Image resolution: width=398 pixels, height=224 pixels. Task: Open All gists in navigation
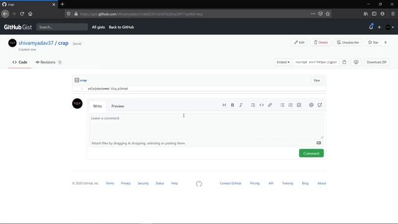pyautogui.click(x=98, y=27)
